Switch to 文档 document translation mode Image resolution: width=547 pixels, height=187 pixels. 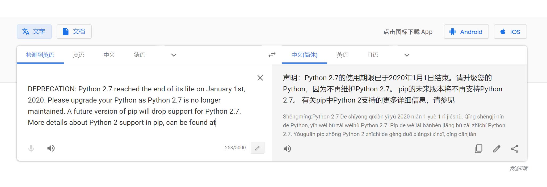pyautogui.click(x=74, y=32)
